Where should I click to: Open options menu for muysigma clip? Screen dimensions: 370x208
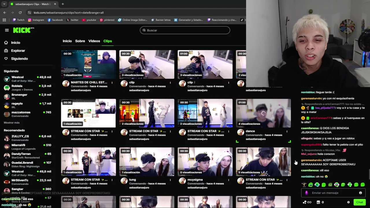(228, 180)
